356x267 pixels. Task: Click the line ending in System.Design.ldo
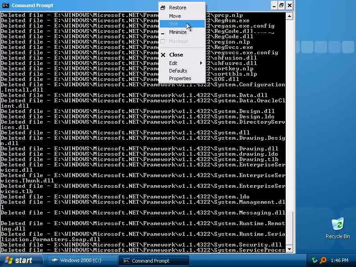138,117
